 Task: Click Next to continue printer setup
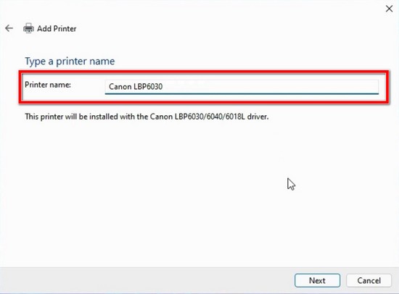point(317,280)
